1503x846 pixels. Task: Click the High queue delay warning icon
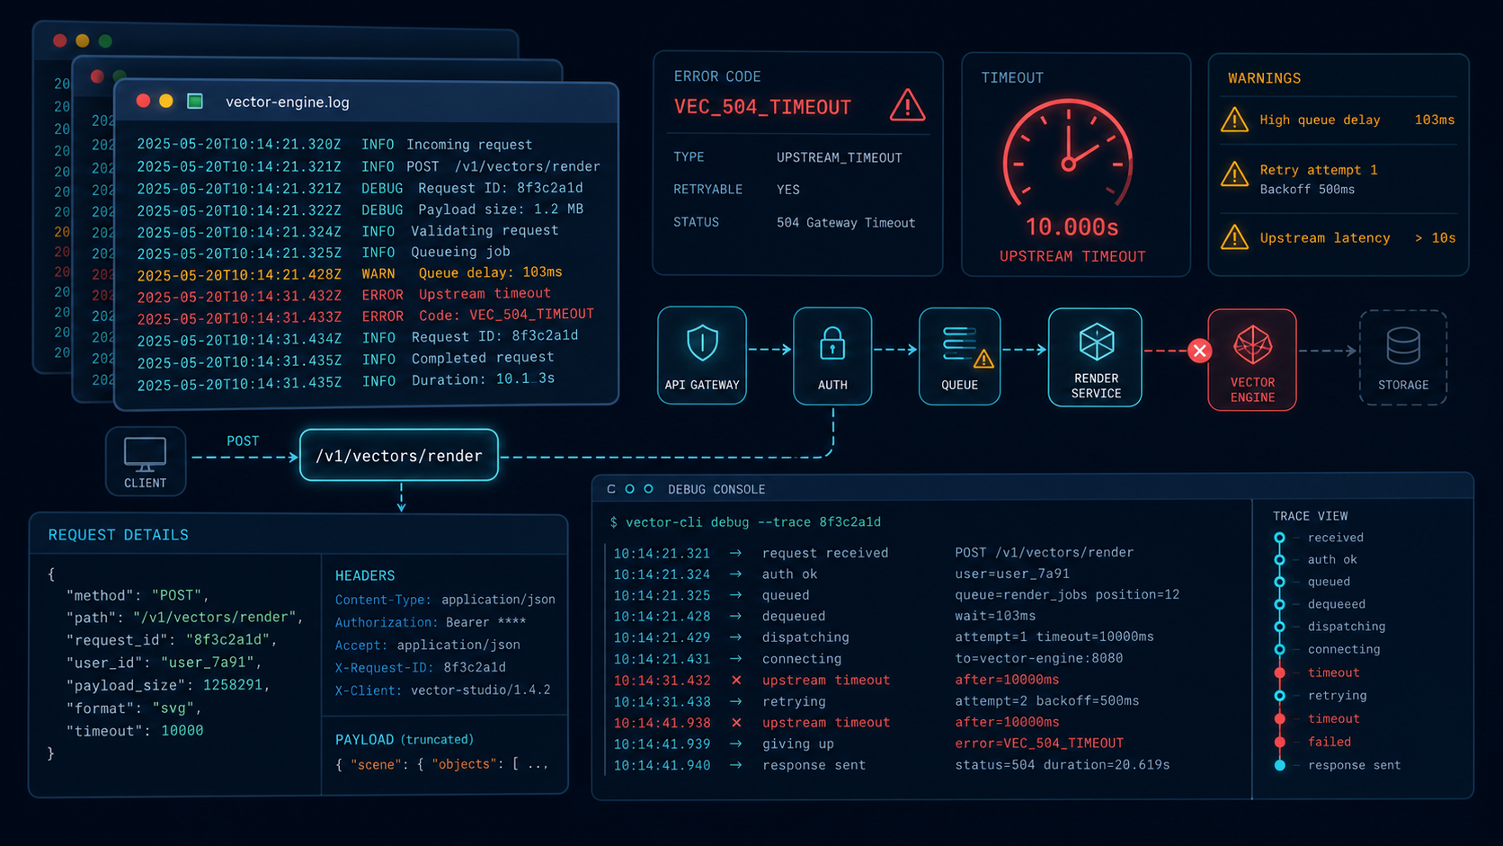click(x=1234, y=120)
